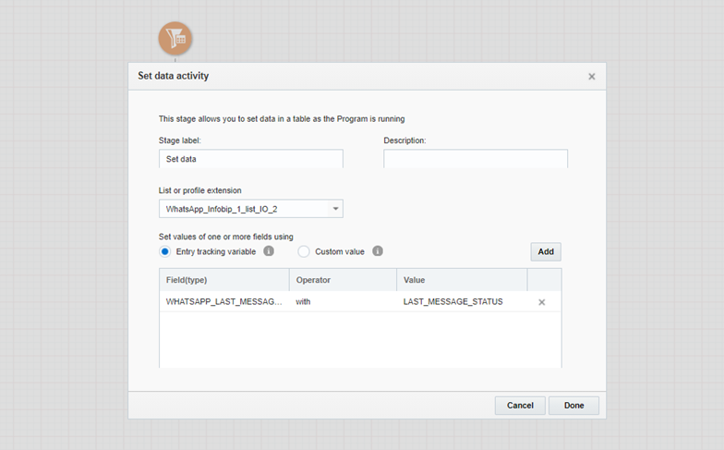Confirm with the Done button
This screenshot has height=450, width=724.
(573, 406)
